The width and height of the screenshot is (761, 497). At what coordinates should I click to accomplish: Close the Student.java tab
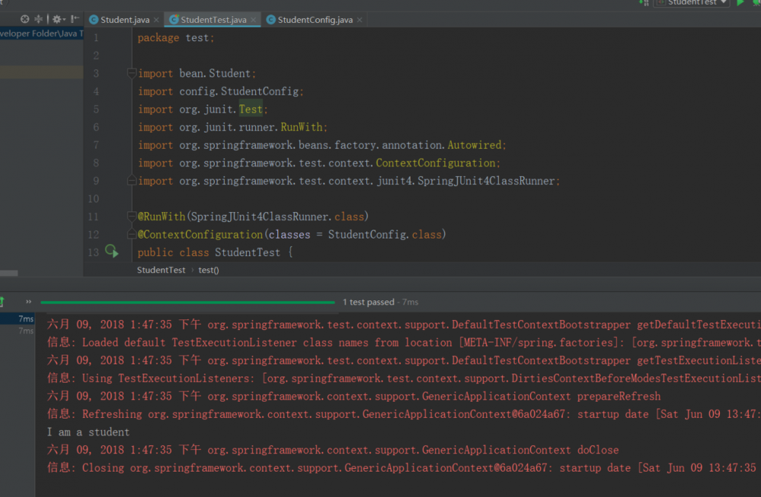click(x=156, y=20)
